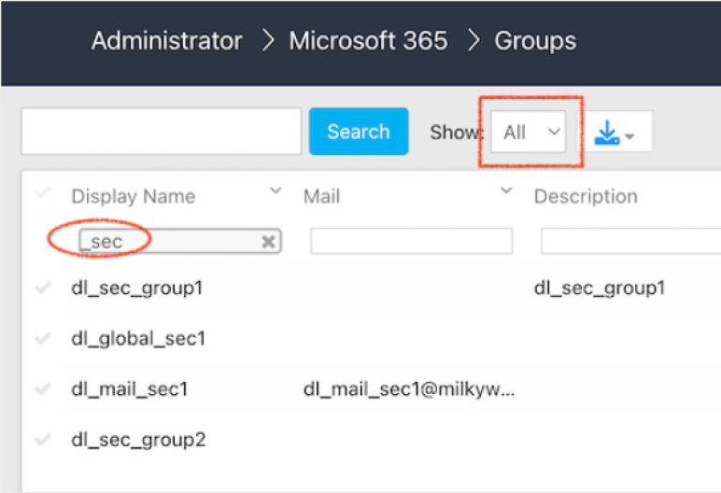Image resolution: width=721 pixels, height=493 pixels.
Task: Focus the main search text box
Action: tap(161, 132)
